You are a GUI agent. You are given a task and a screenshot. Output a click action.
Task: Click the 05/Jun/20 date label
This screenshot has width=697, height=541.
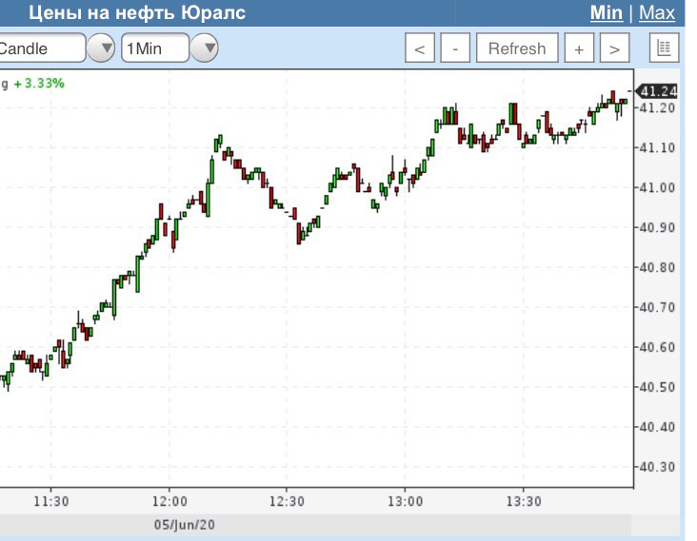(185, 525)
